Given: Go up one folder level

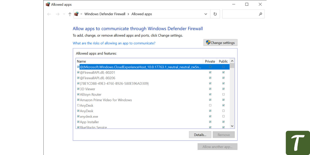Looking at the screenshot, I should (x=70, y=14).
